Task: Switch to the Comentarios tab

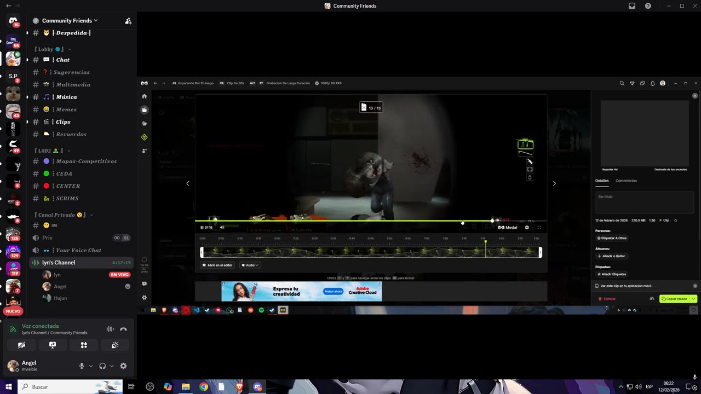Action: pyautogui.click(x=626, y=181)
